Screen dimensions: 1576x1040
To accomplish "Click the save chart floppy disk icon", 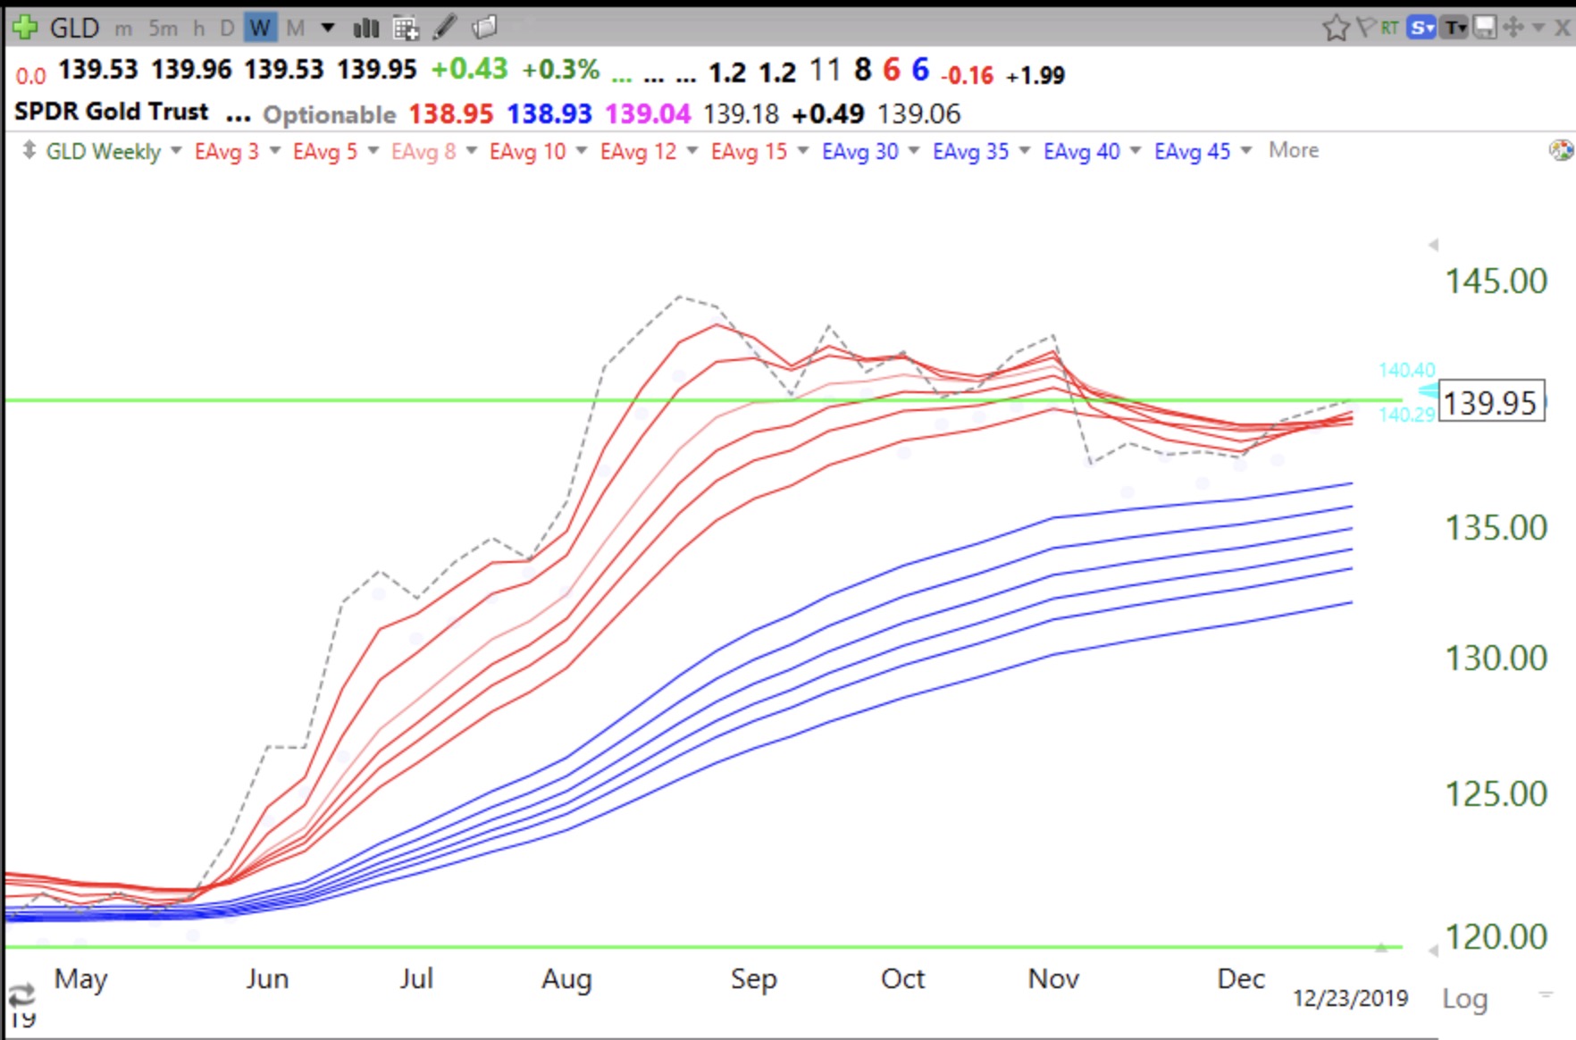I will [1484, 28].
